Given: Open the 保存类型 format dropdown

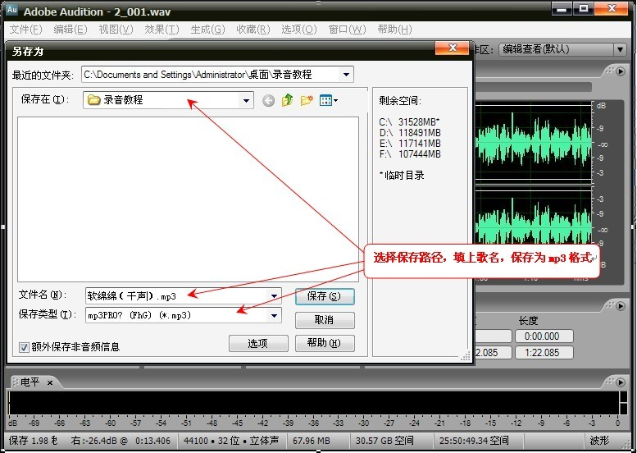Looking at the screenshot, I should (274, 315).
